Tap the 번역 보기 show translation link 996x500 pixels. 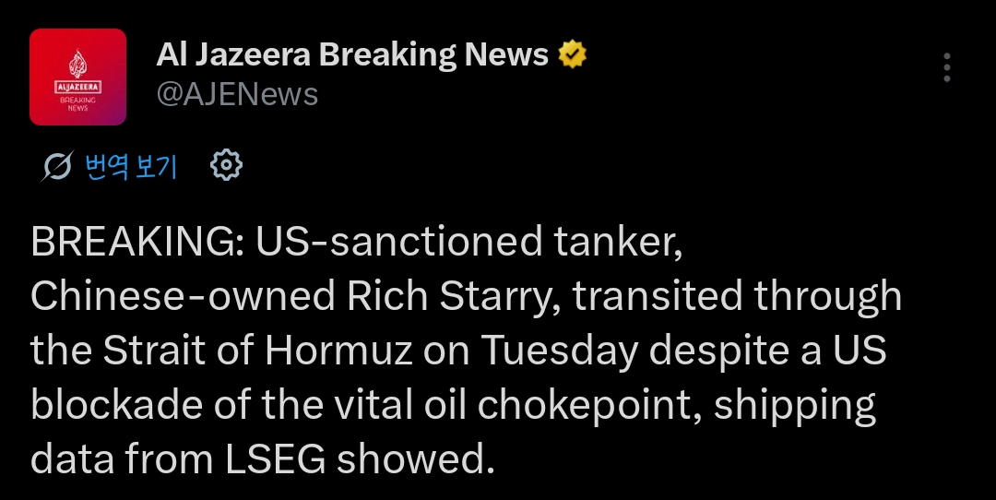click(x=130, y=166)
